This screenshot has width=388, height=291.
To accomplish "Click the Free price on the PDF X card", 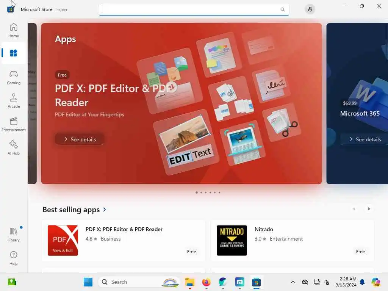I will 191,252.
